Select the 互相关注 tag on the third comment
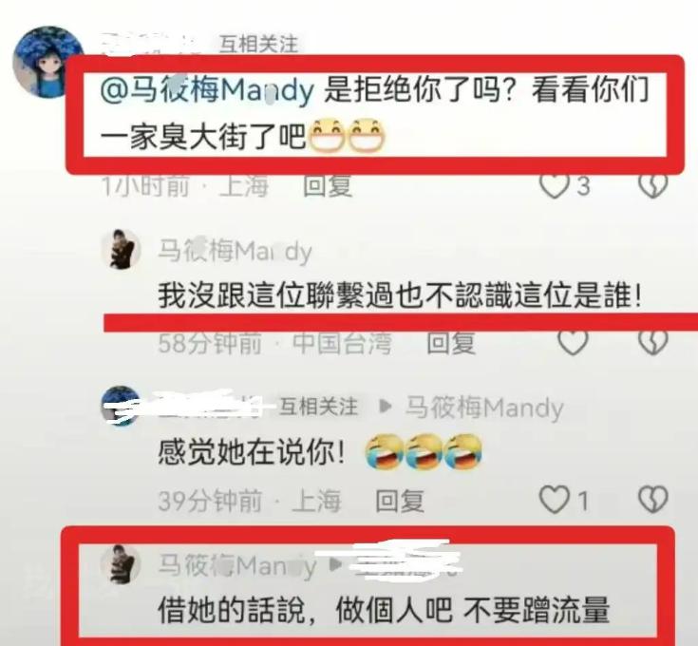Image resolution: width=698 pixels, height=646 pixels. point(318,407)
